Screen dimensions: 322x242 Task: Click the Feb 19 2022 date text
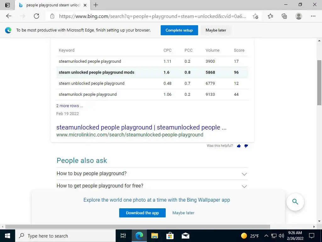pos(68,113)
